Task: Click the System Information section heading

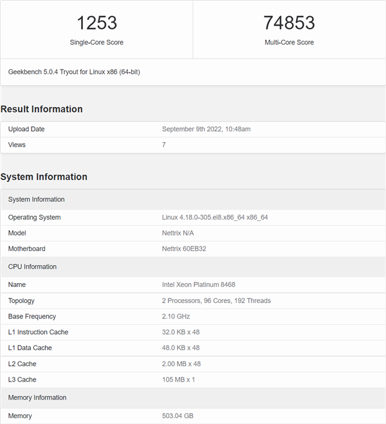Action: [x=44, y=177]
